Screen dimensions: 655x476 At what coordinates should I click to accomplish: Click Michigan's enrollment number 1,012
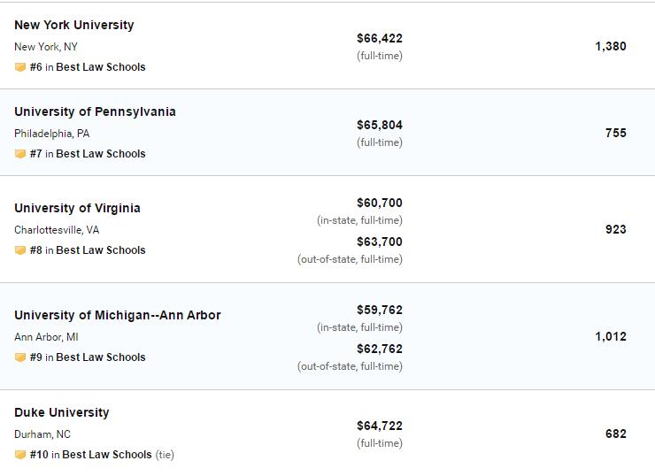610,336
